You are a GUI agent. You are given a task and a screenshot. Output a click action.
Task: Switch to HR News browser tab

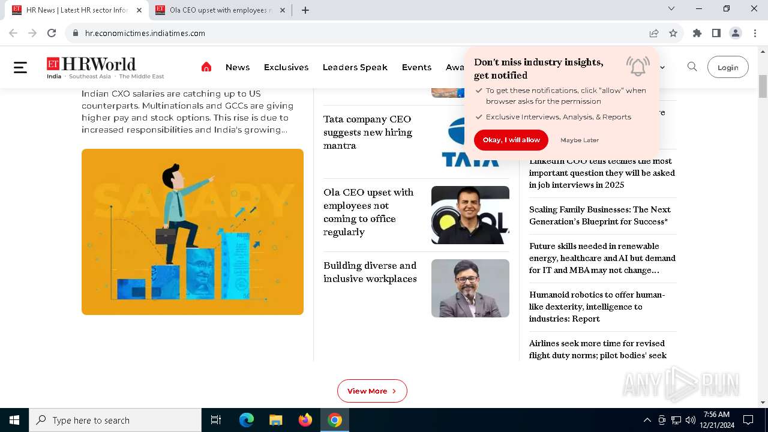[x=76, y=10]
